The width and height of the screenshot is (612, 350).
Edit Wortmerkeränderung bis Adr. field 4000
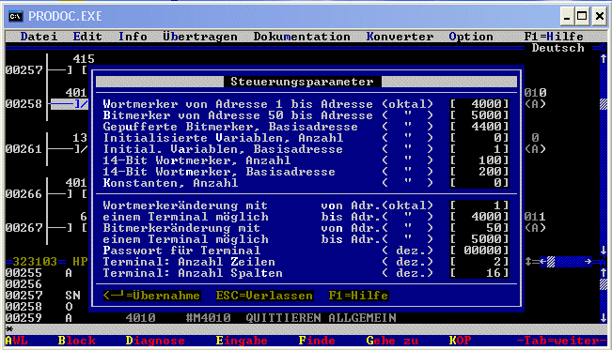tap(479, 217)
